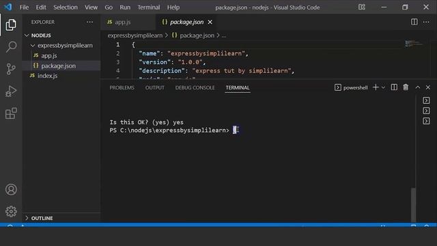Select the third terminal instance icon in the list

point(426,121)
